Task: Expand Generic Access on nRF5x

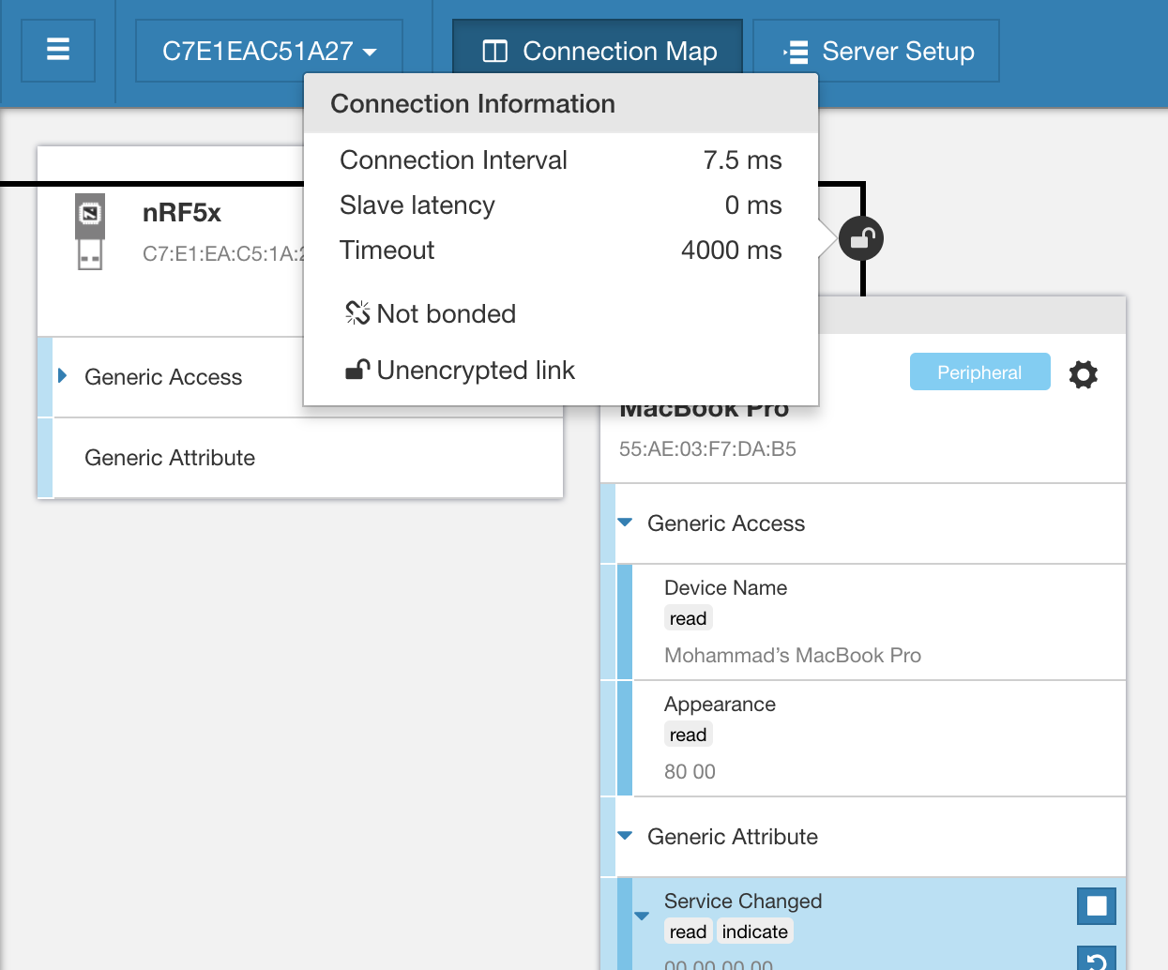Action: (63, 376)
